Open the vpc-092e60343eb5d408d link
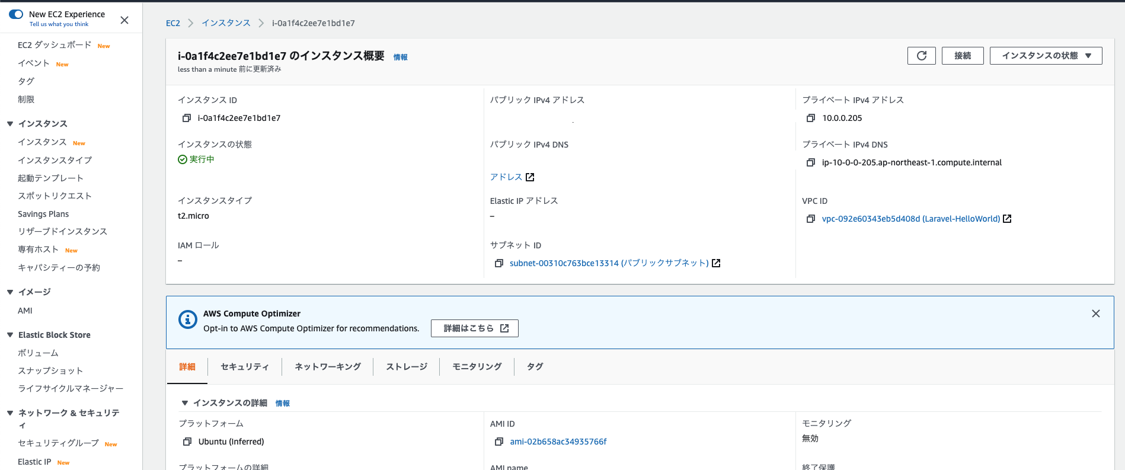This screenshot has height=470, width=1125. pos(911,219)
